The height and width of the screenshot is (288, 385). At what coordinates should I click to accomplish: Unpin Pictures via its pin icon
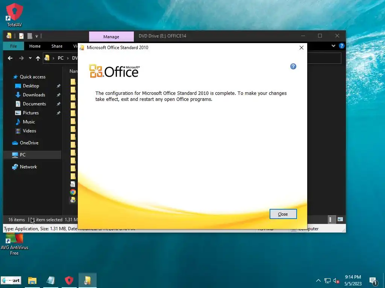point(58,113)
